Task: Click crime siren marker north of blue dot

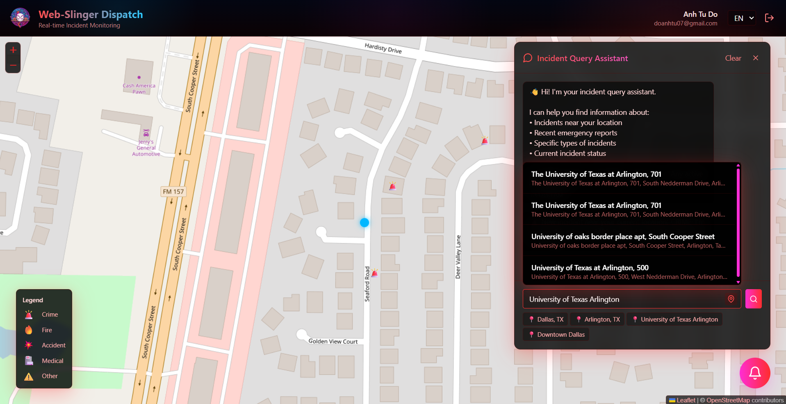Action: [x=392, y=186]
